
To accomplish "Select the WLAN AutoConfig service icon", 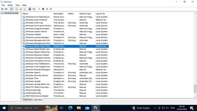I will (x=24, y=93).
